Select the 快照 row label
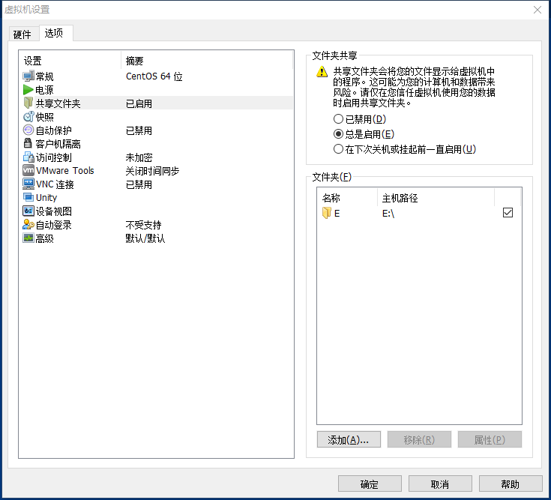This screenshot has width=551, height=500. (x=45, y=117)
